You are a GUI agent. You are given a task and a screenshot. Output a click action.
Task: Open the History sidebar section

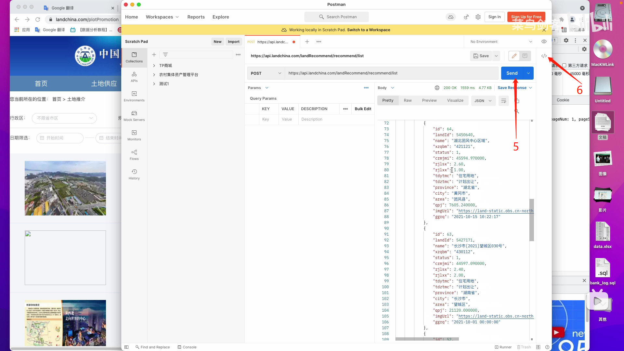(134, 174)
